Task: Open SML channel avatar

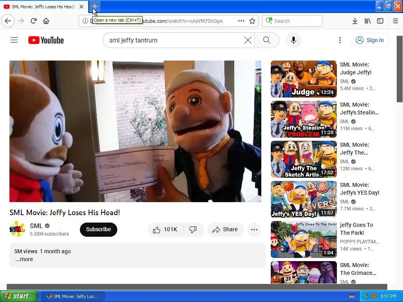Action: point(17,229)
